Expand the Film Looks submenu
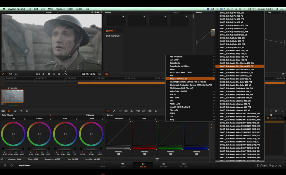This screenshot has width=286, height=175. click(x=190, y=97)
